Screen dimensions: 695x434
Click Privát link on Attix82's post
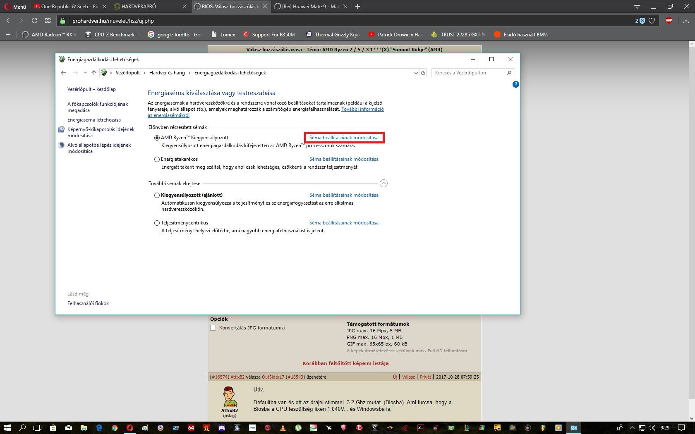click(x=425, y=377)
